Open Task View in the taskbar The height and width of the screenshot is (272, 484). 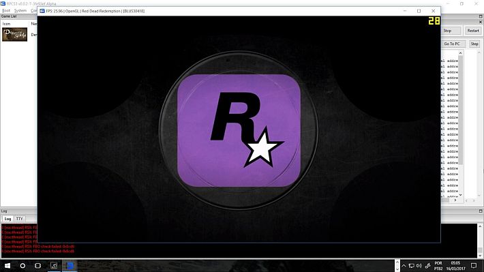coord(37,265)
